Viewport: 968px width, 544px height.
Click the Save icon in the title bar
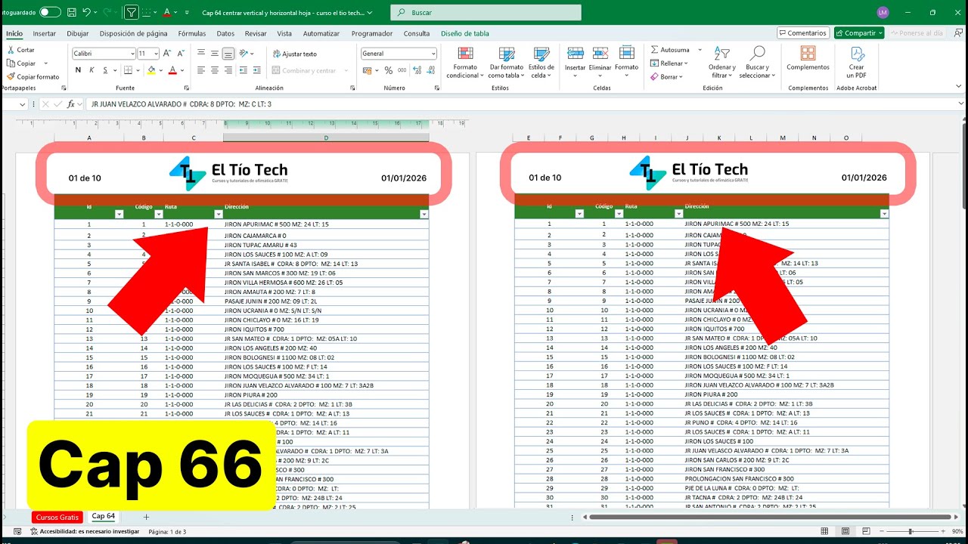pyautogui.click(x=70, y=12)
